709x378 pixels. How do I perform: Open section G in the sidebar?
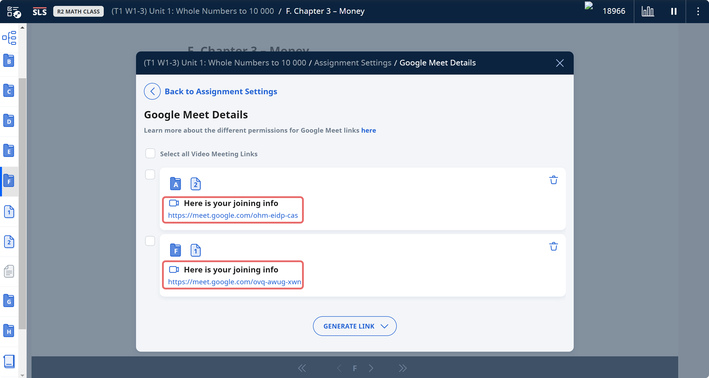tap(9, 301)
